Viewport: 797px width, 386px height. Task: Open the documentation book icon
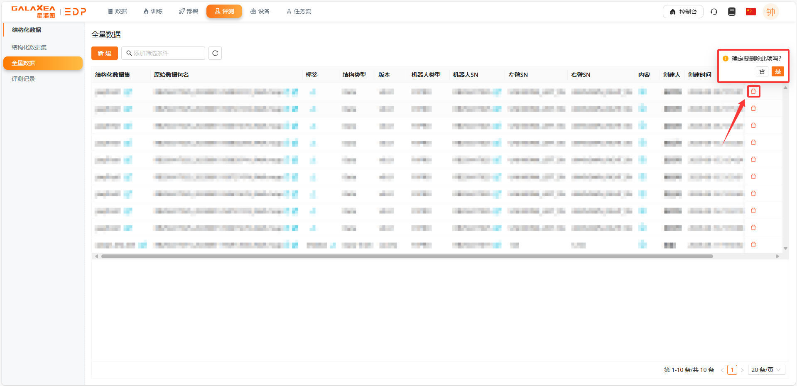coord(731,12)
